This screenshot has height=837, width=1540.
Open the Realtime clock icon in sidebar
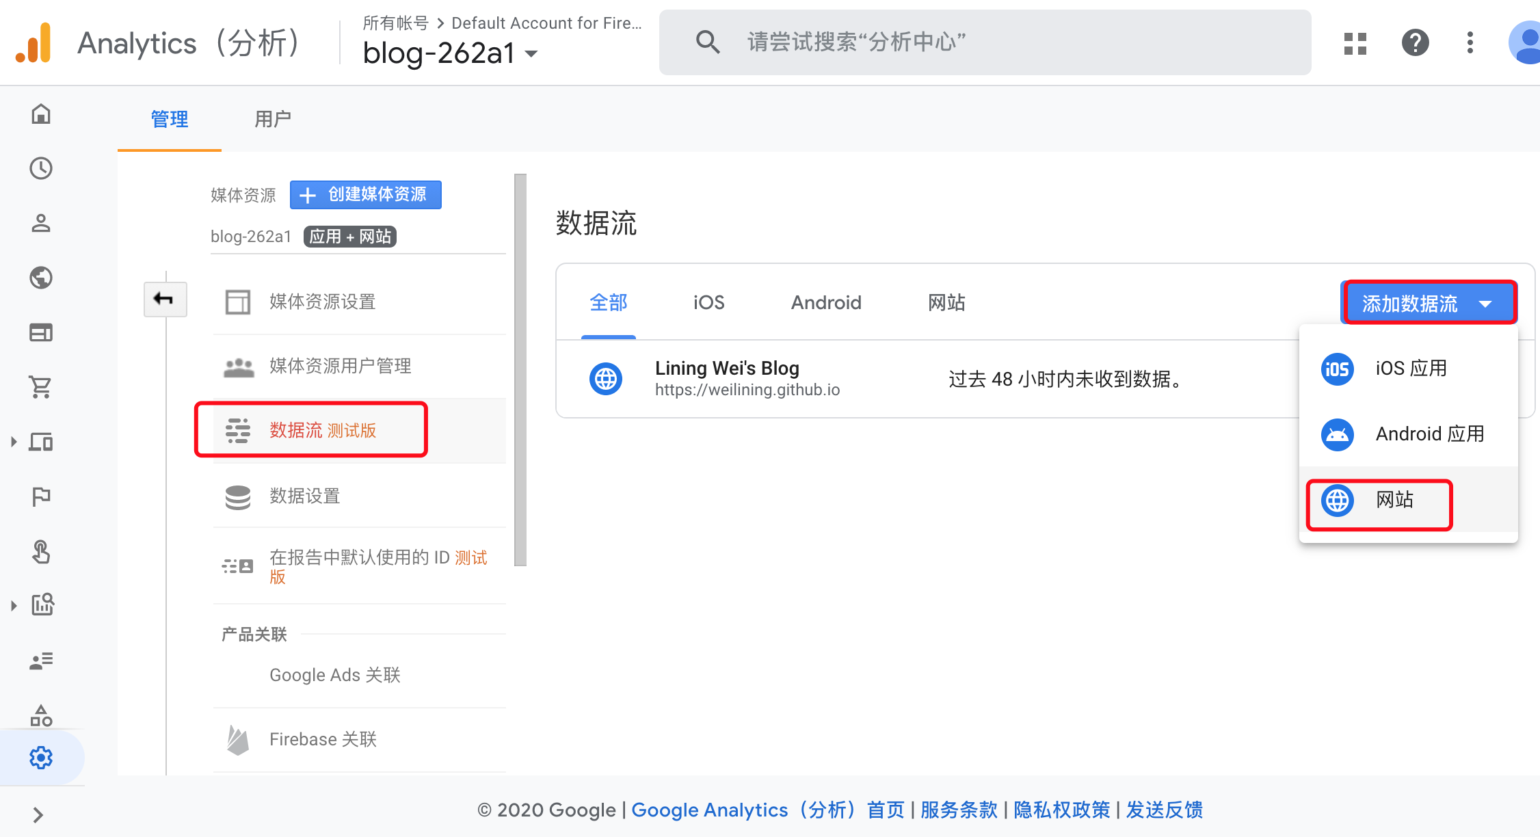pyautogui.click(x=41, y=168)
